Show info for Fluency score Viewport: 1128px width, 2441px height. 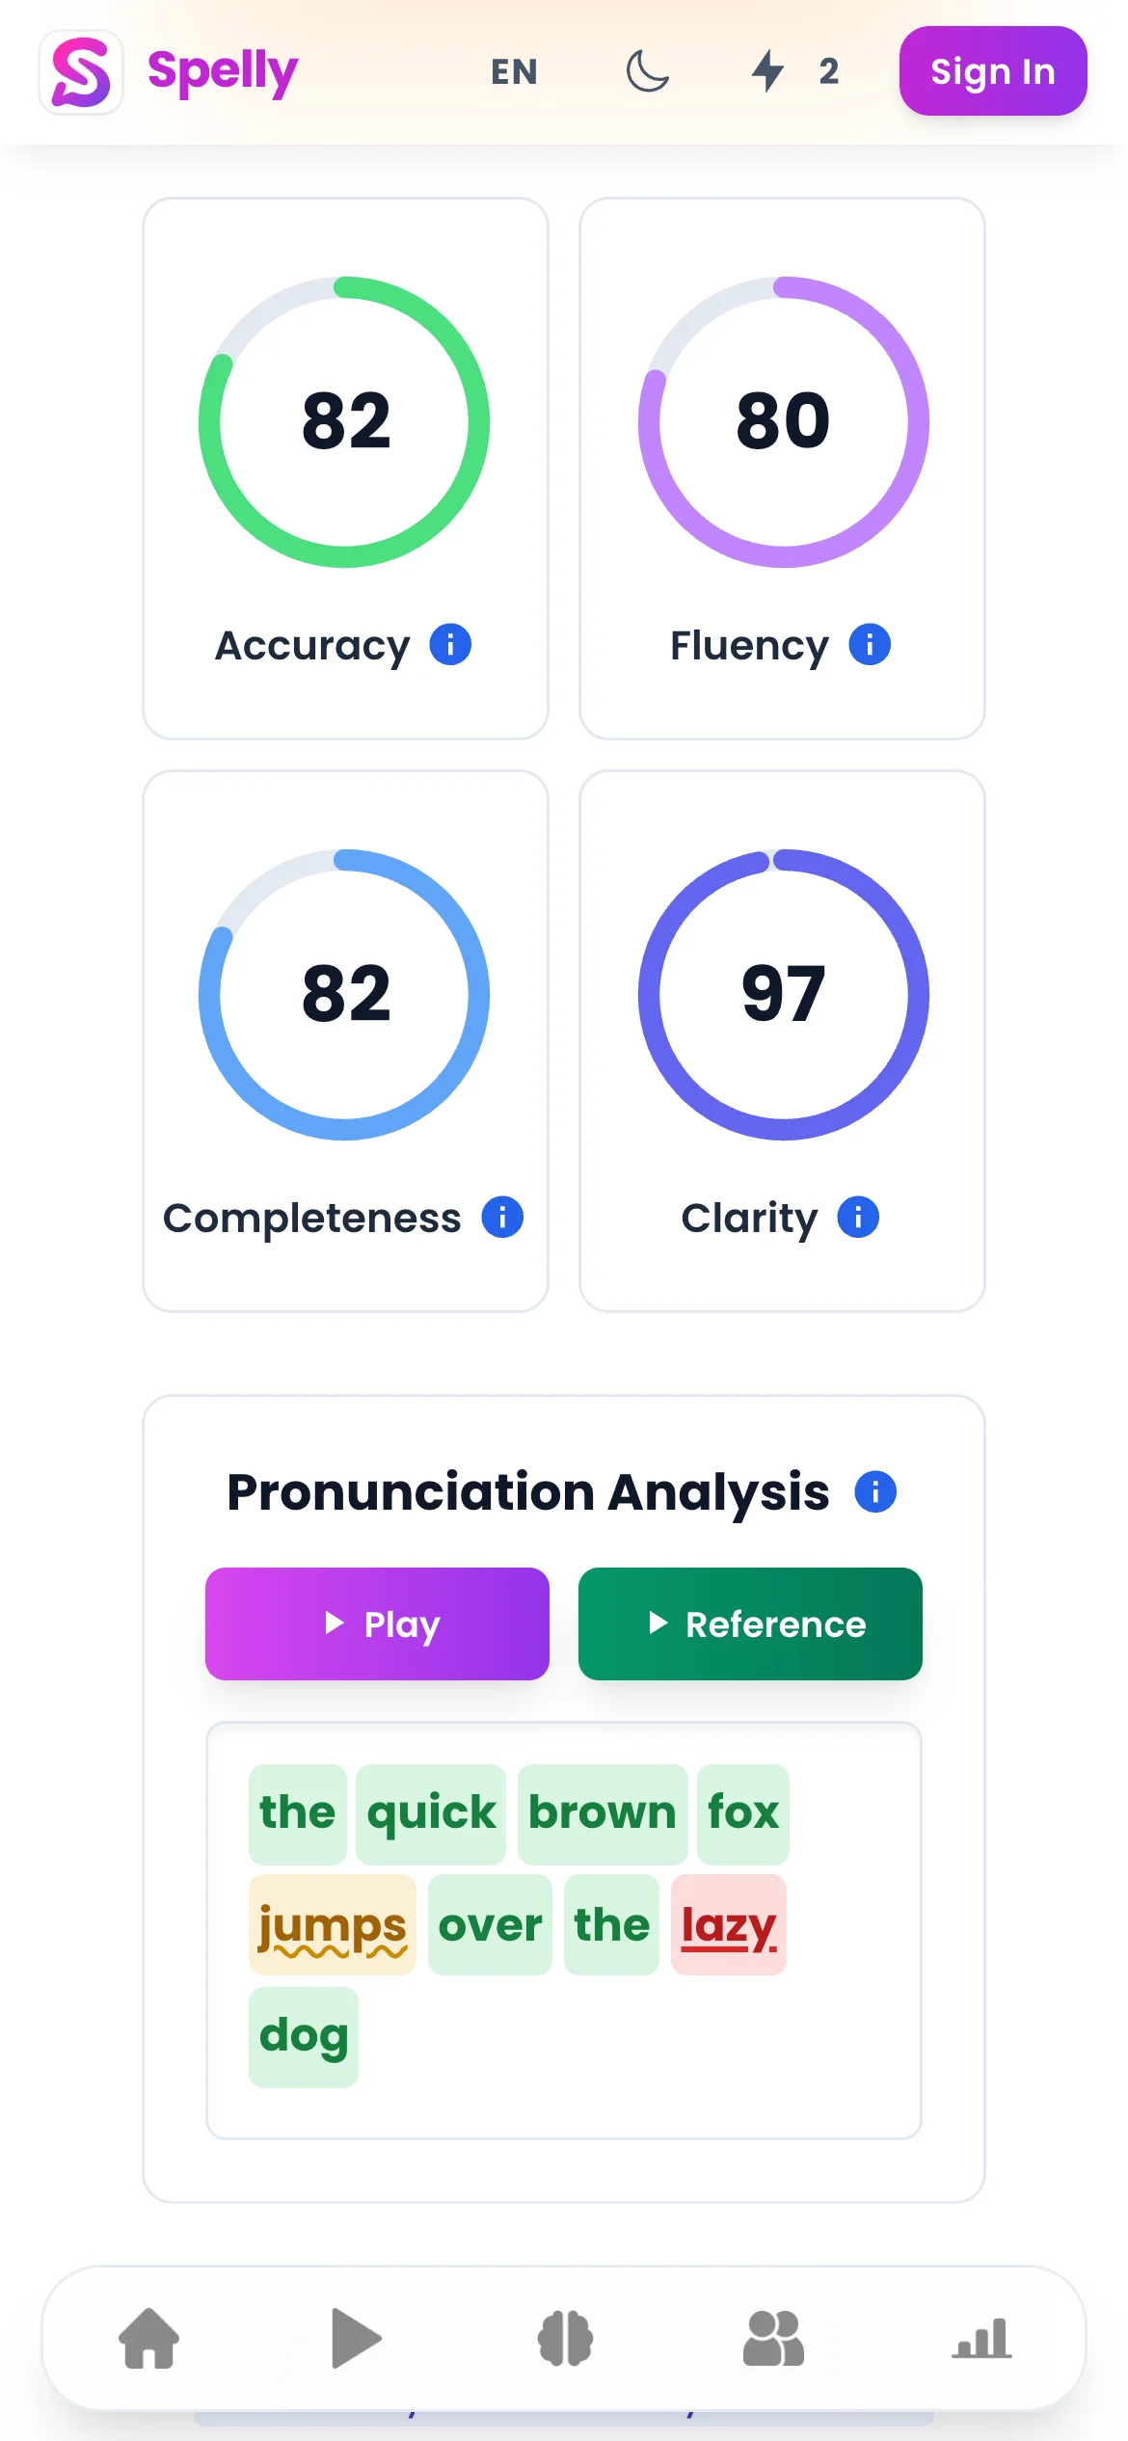point(870,645)
